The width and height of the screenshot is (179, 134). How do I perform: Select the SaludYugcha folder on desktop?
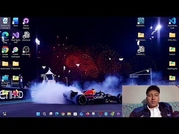172,65
